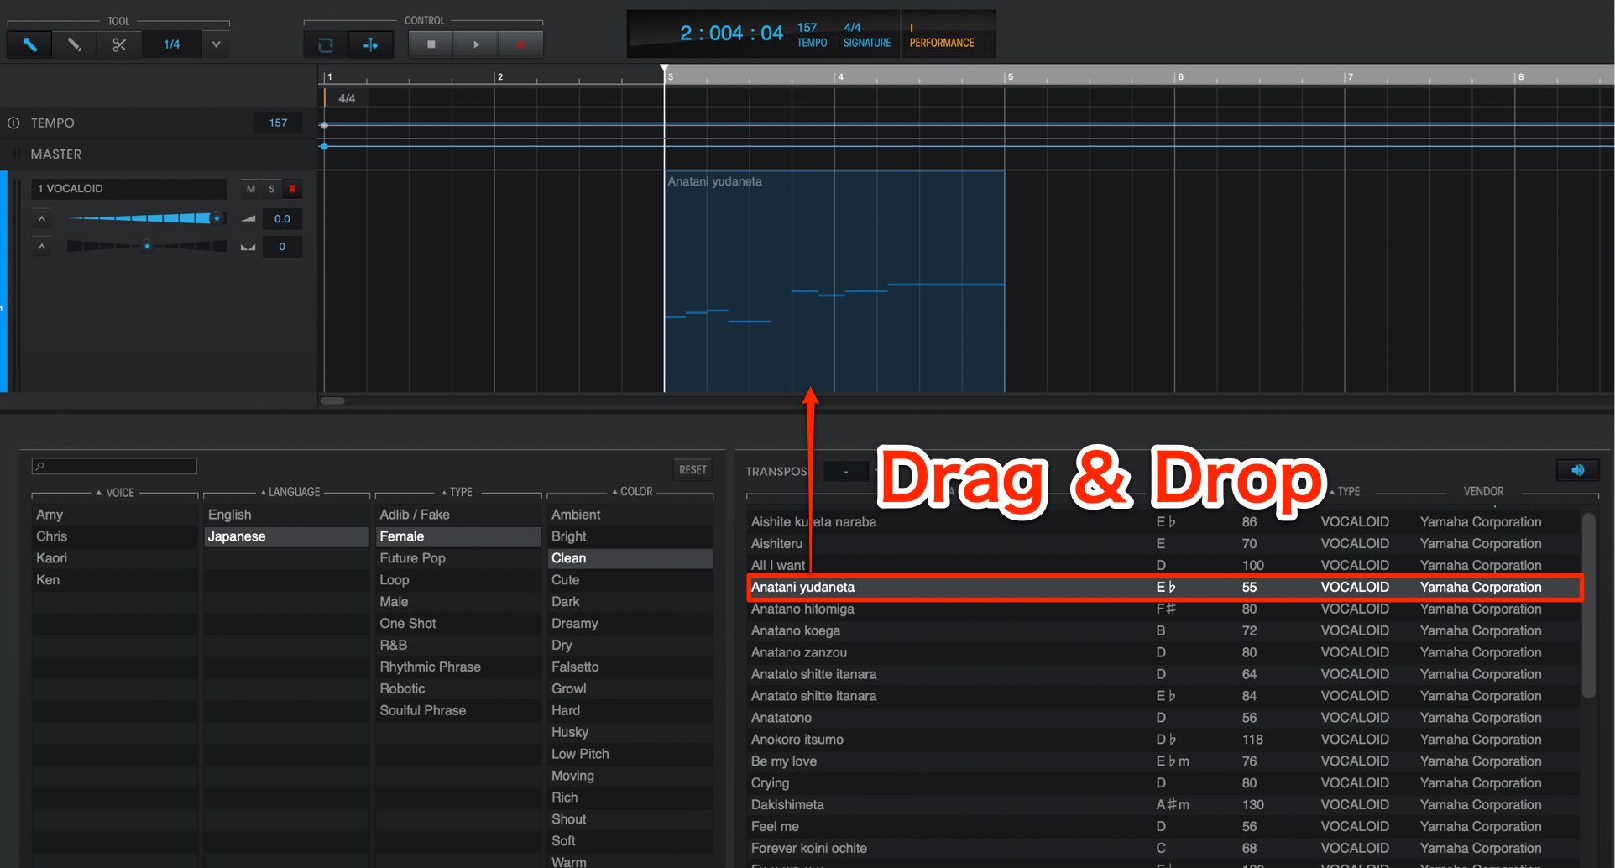Toggle auto-scroll follow playhead button
The image size is (1615, 868).
point(370,44)
